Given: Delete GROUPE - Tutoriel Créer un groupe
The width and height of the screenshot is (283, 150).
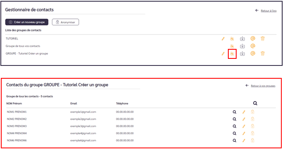Looking at the screenshot, I should point(263,53).
